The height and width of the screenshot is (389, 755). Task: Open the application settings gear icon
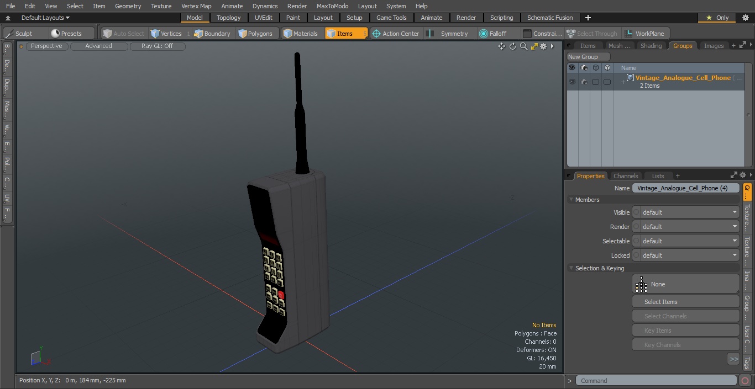coord(745,18)
